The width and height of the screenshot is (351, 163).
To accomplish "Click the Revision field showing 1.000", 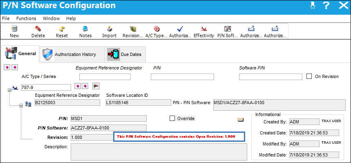I will 92,137.
